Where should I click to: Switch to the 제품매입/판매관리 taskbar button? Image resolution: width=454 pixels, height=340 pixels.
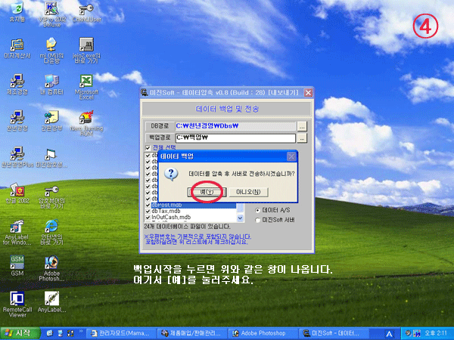click(x=191, y=333)
